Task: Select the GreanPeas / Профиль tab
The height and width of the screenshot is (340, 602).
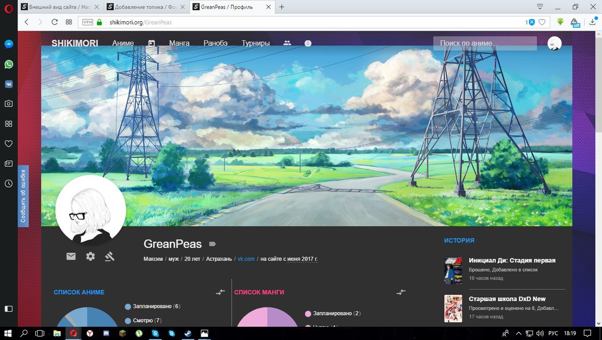Action: 232,7
